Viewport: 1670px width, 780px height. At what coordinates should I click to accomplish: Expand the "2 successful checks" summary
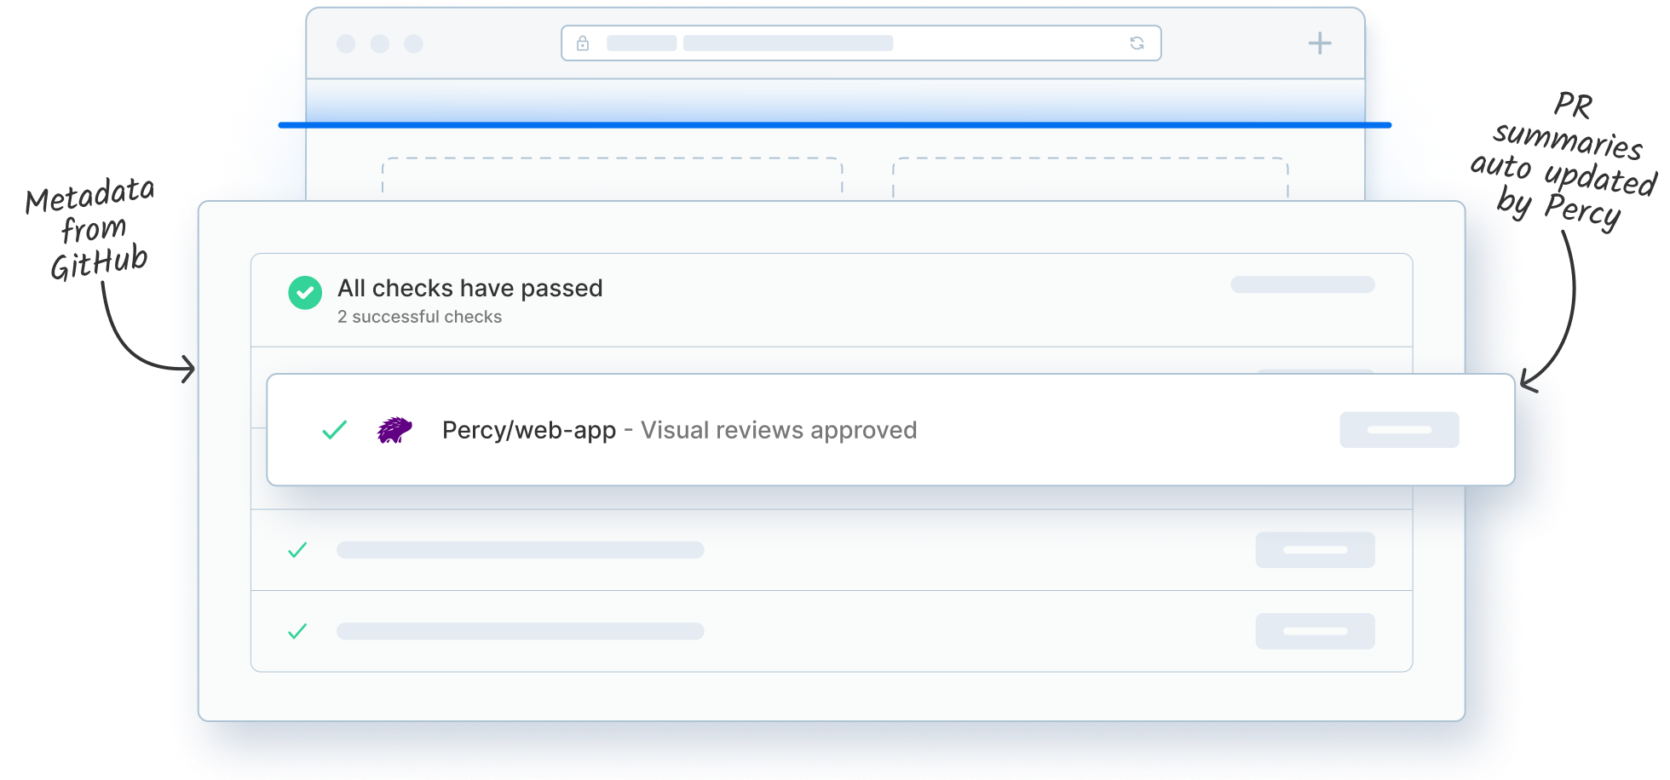coord(419,317)
